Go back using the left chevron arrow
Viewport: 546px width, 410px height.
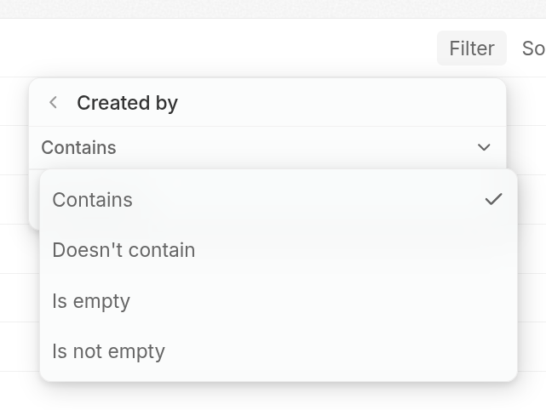[53, 103]
